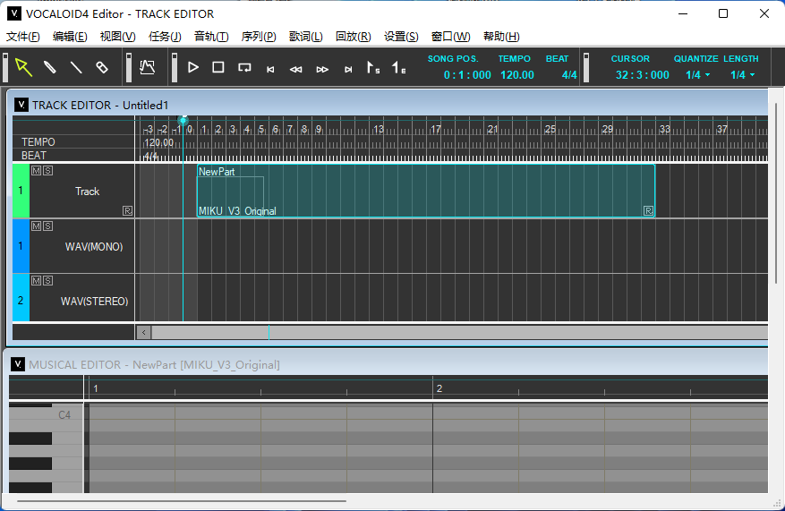Set the start marker flag
This screenshot has height=511, width=785.
[x=373, y=67]
